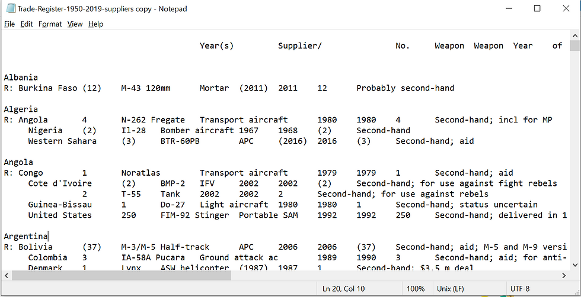
Task: Click 'Guinea-Bissau' recipient text
Action: [x=60, y=205]
